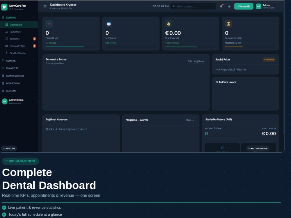This screenshot has height=218, width=291.
Task: Click the I sinkronizuar status pill
Action: tap(258, 149)
